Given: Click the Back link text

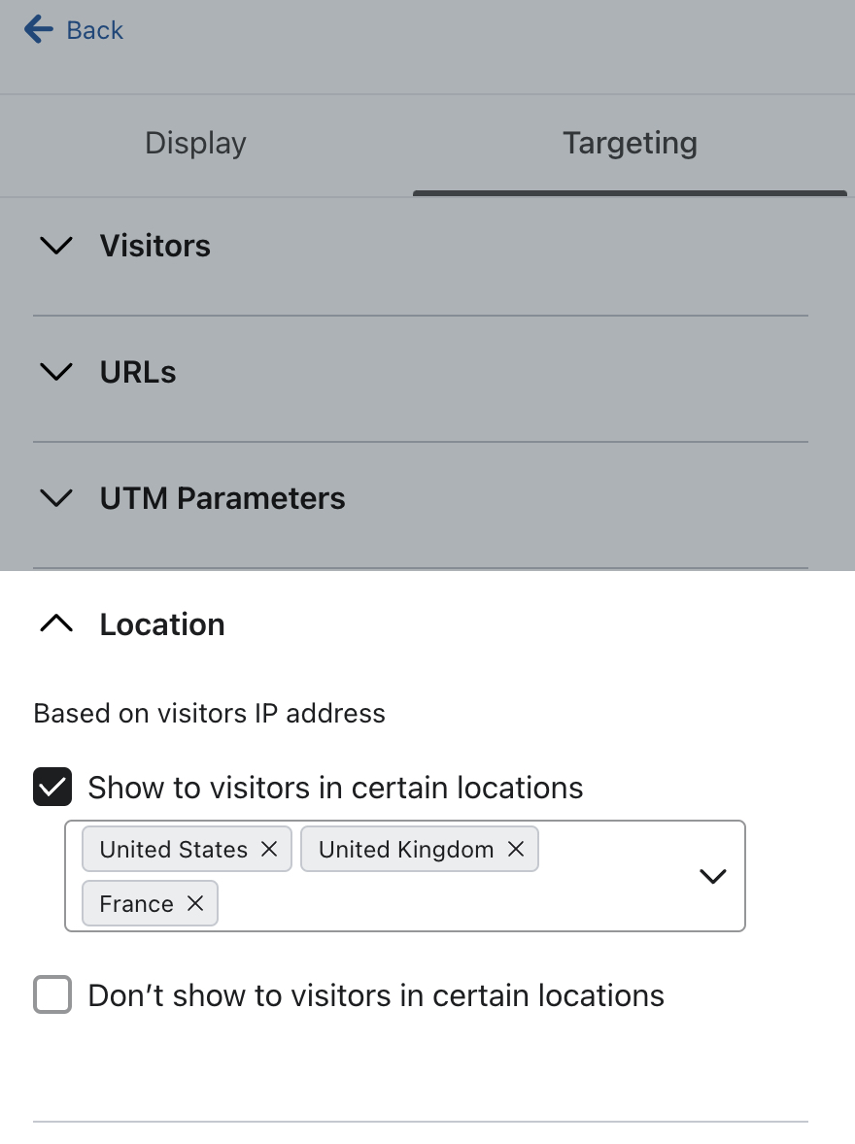Looking at the screenshot, I should [x=94, y=30].
